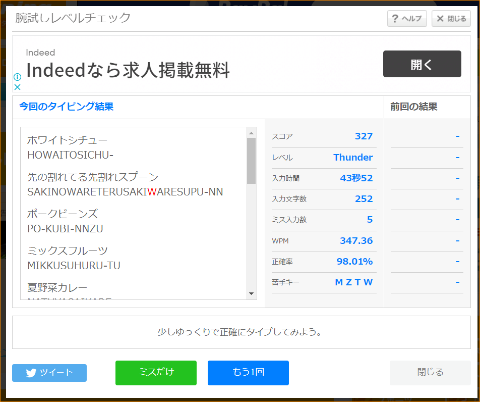Click the 入力時間 label
Image resolution: width=480 pixels, height=402 pixels.
[x=285, y=178]
